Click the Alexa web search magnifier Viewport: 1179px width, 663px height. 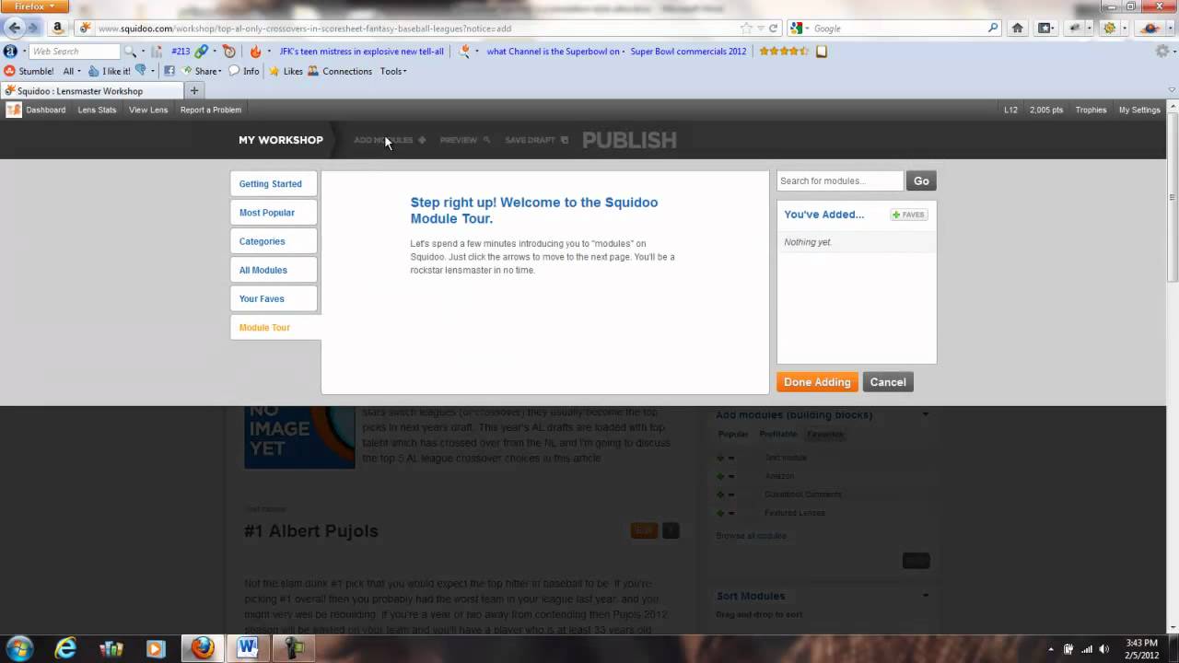pyautogui.click(x=130, y=52)
